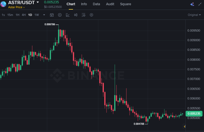
Task: Open the candlestick chart type icon
Action: (x=76, y=15)
